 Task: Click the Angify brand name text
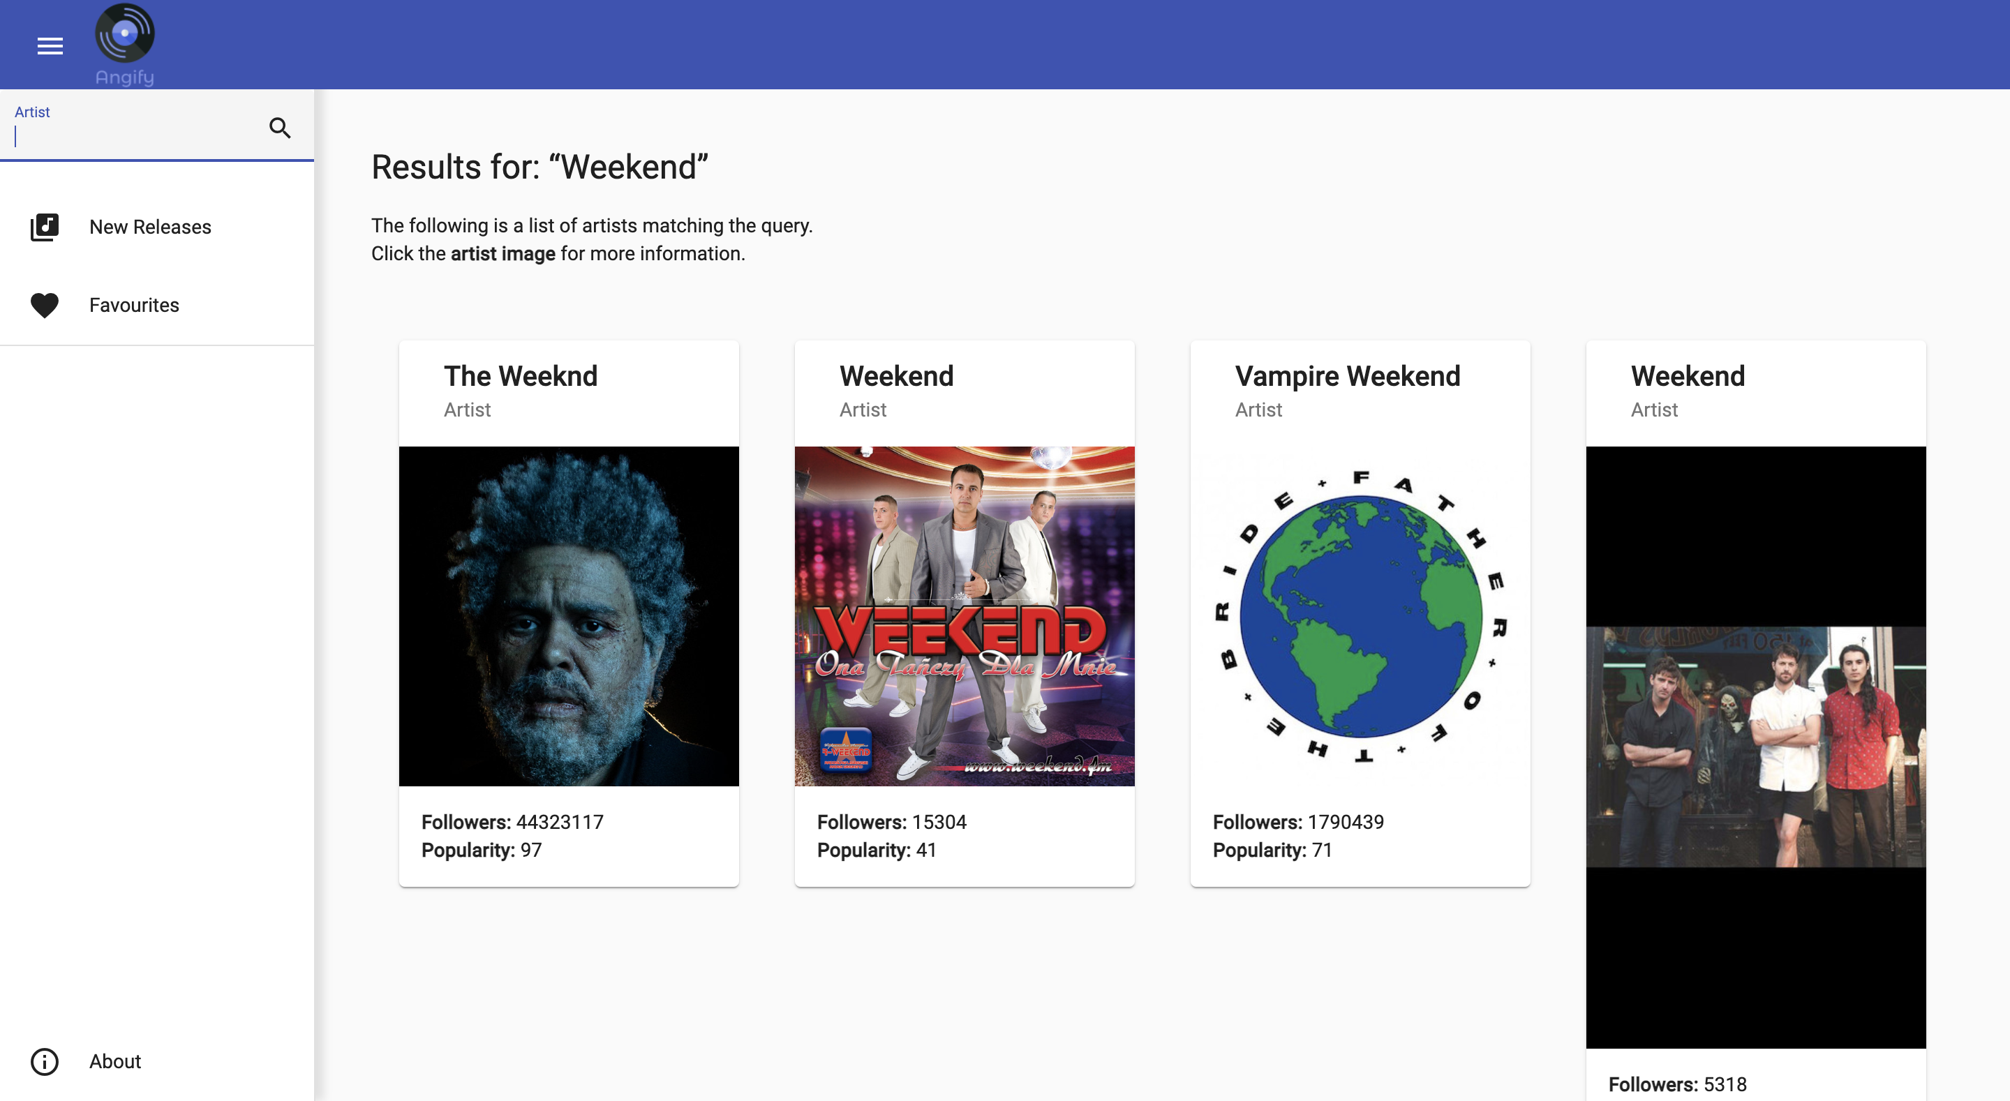pyautogui.click(x=125, y=77)
